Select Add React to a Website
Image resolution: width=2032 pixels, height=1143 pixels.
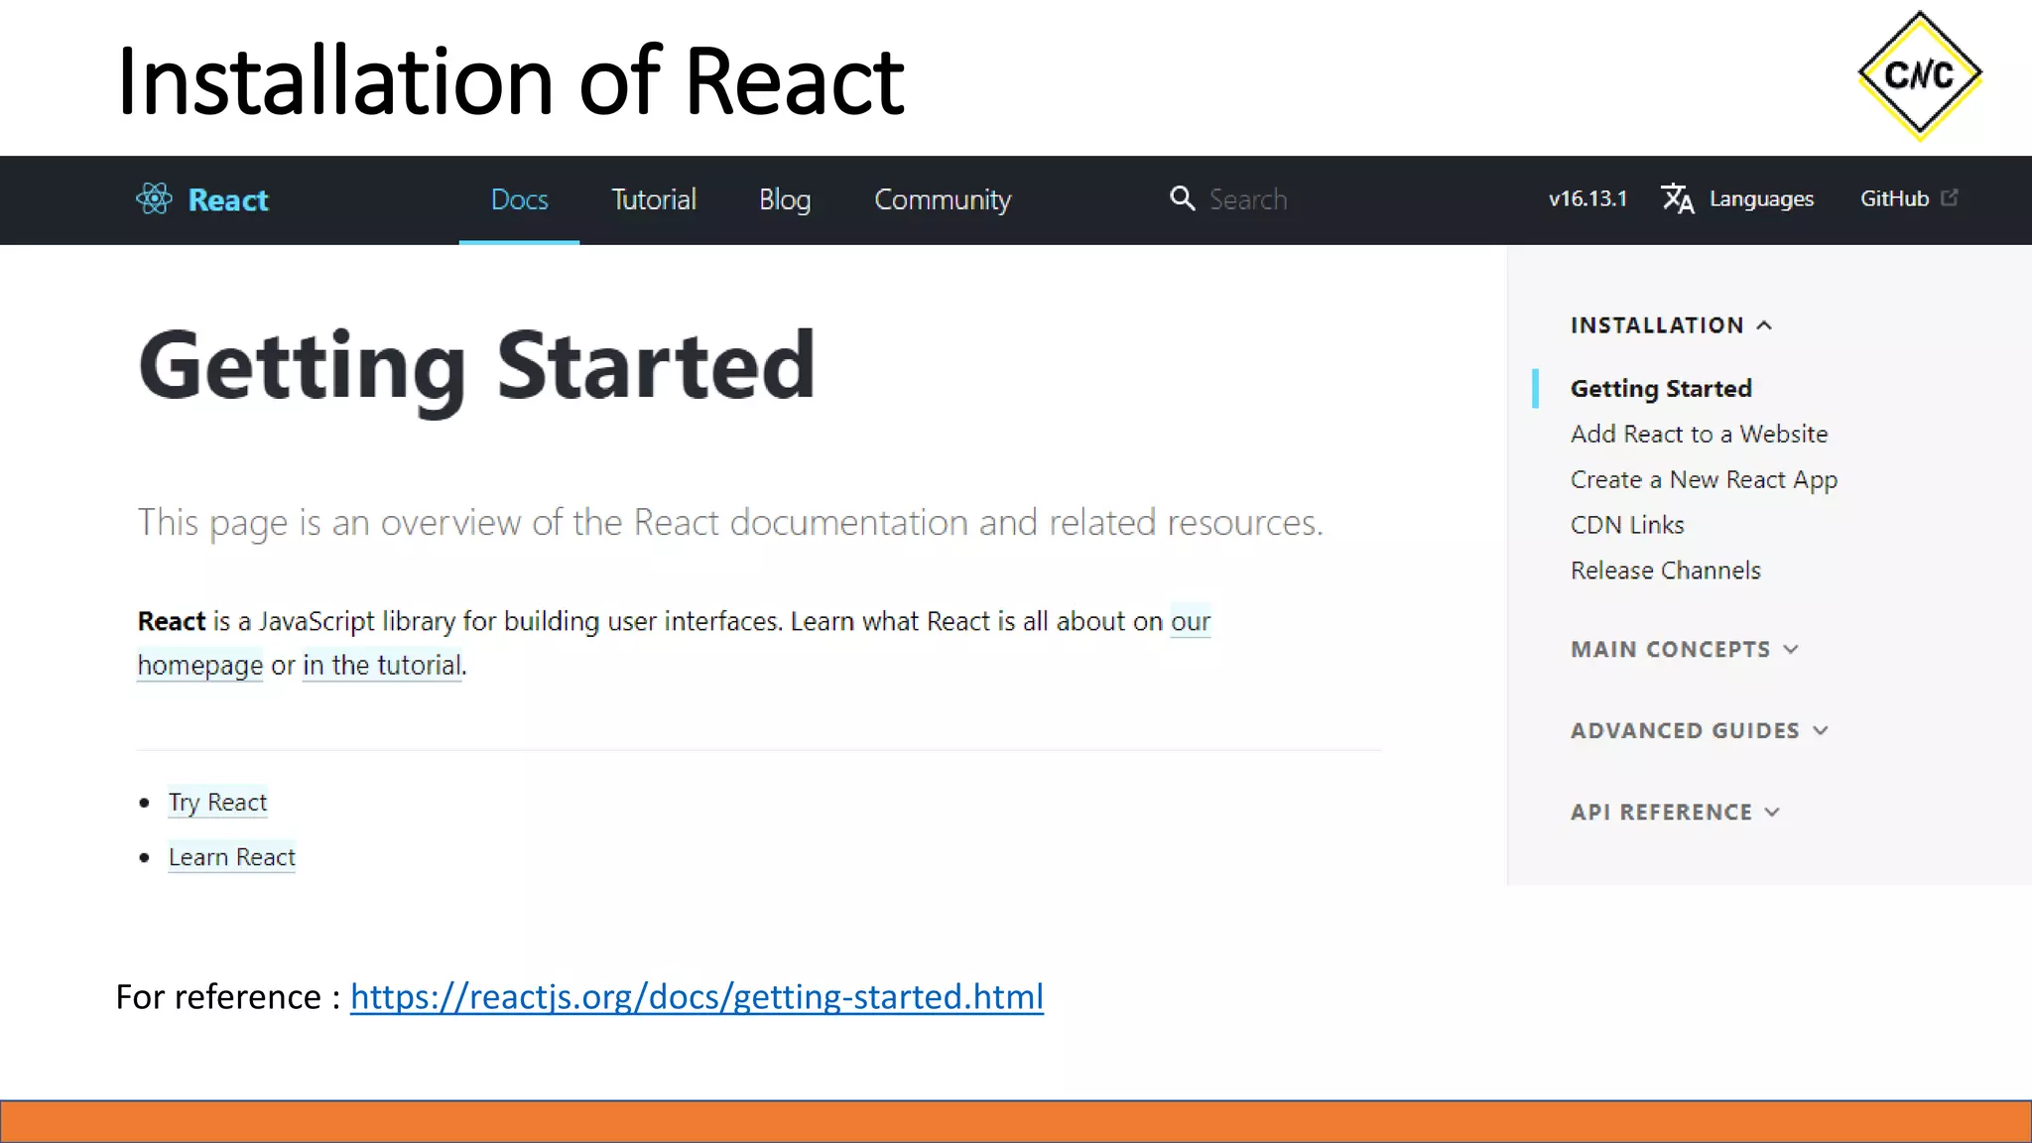pyautogui.click(x=1699, y=434)
